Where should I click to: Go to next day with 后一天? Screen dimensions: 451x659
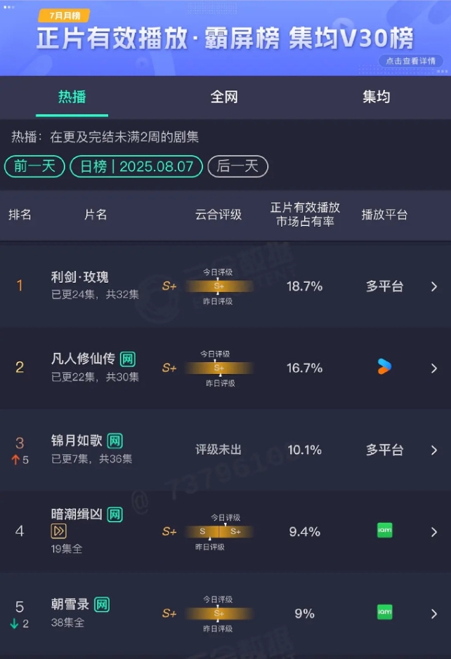237,166
